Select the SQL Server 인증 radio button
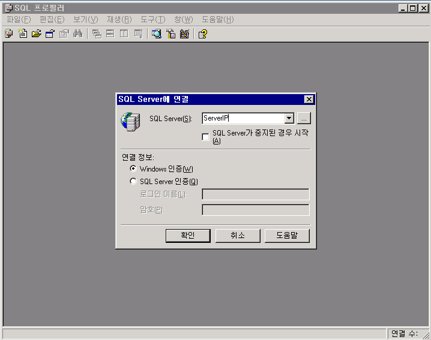This screenshot has width=431, height=340. point(133,181)
